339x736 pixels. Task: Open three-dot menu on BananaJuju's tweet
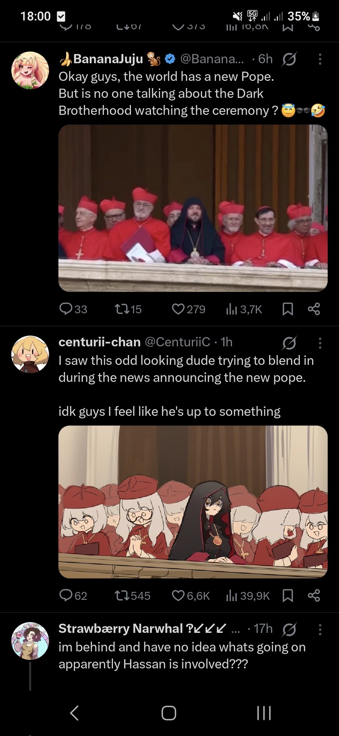320,59
